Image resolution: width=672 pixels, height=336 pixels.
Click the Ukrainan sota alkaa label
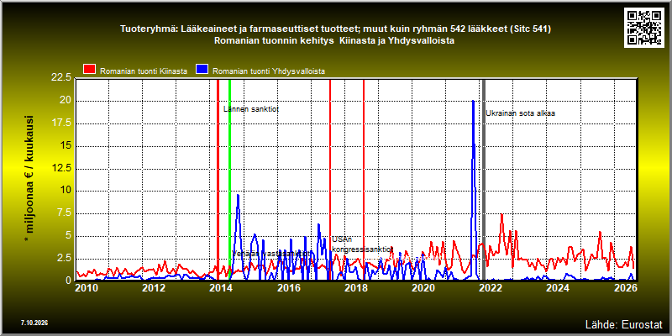pyautogui.click(x=520, y=113)
